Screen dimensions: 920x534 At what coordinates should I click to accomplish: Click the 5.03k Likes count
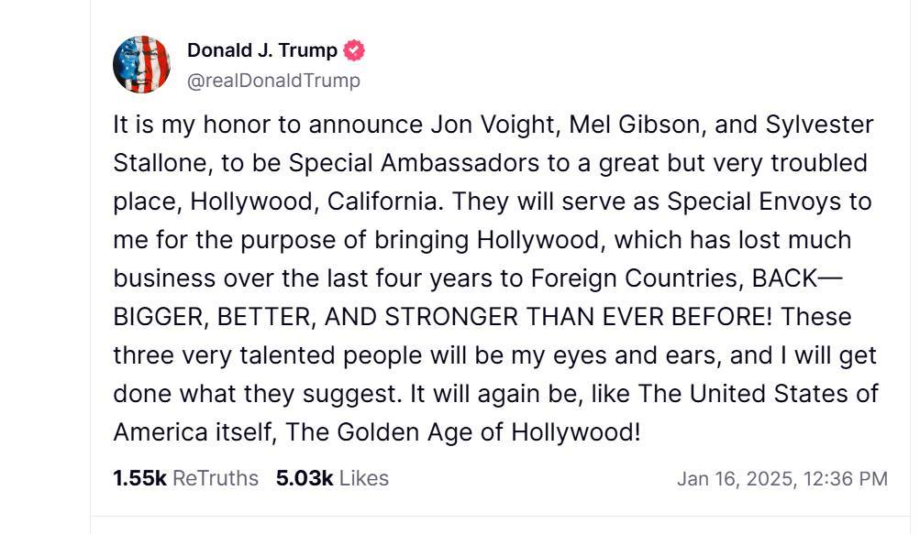click(x=304, y=478)
